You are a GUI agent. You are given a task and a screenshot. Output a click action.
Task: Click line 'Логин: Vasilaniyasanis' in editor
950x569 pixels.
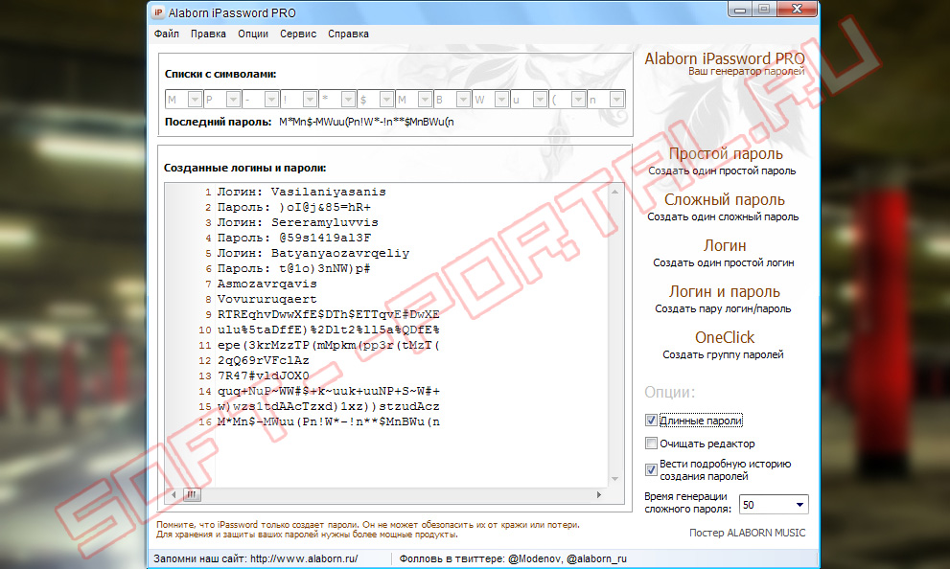[302, 192]
